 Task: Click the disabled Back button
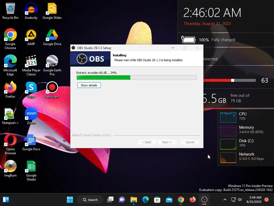pyautogui.click(x=147, y=142)
